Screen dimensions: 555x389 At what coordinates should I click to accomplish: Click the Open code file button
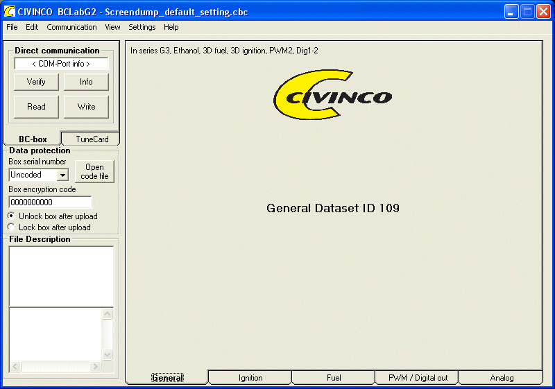point(94,171)
